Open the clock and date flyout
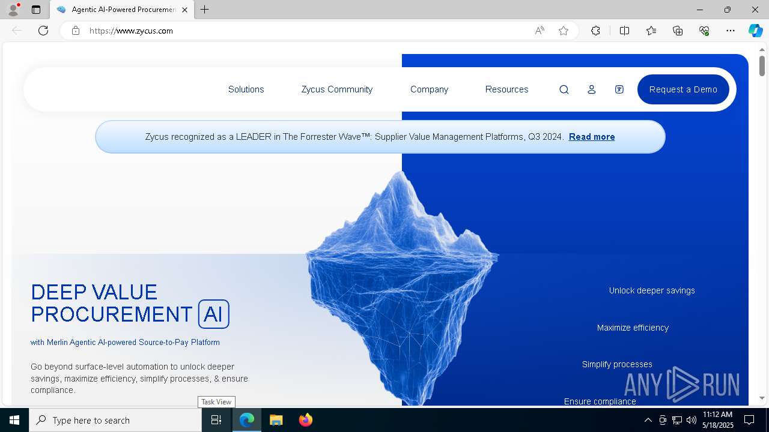 (x=717, y=420)
